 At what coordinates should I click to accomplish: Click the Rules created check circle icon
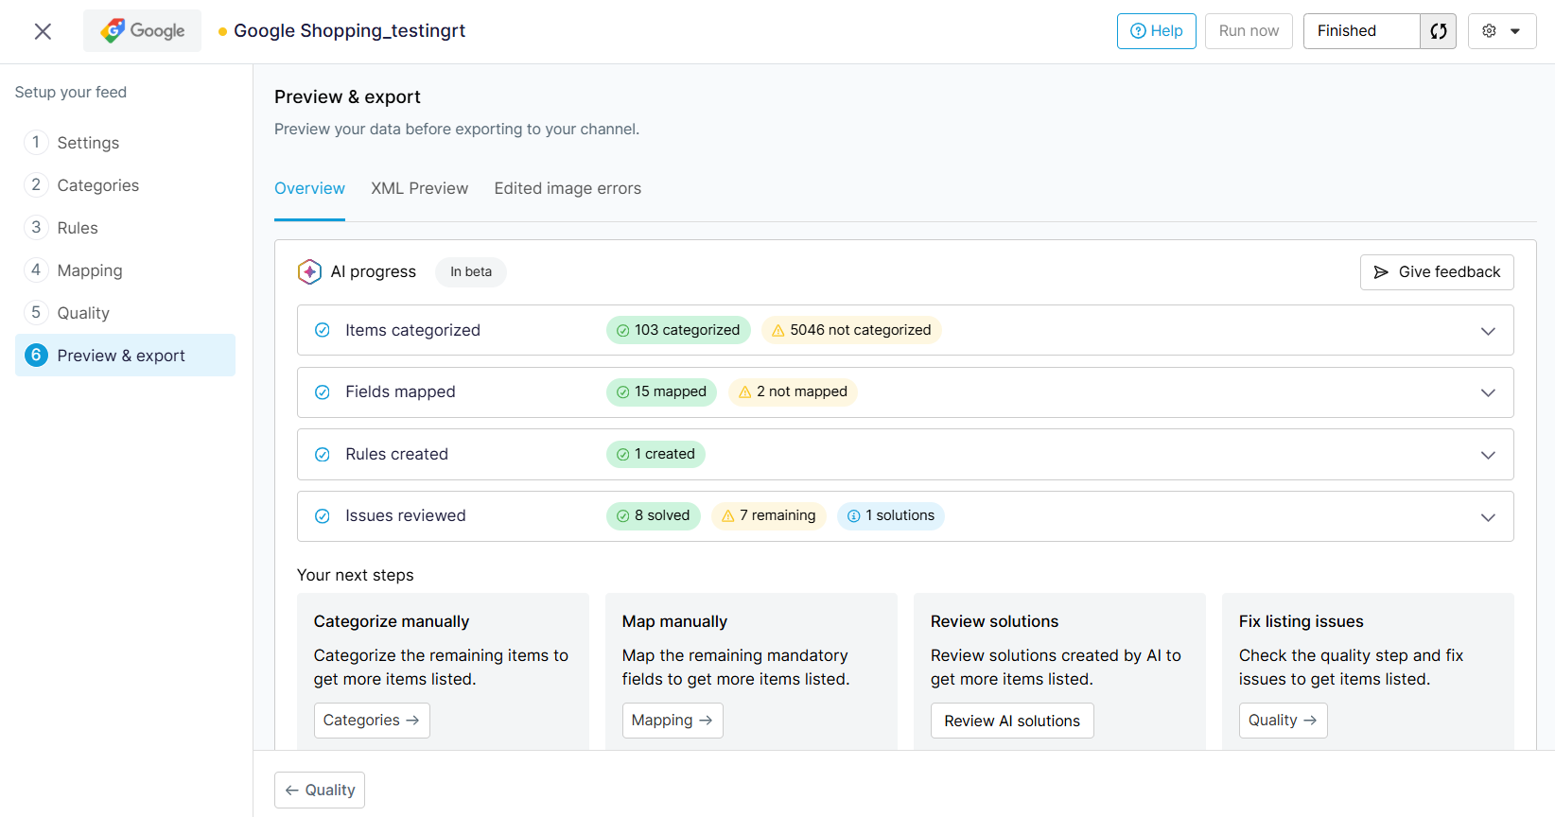[323, 455]
